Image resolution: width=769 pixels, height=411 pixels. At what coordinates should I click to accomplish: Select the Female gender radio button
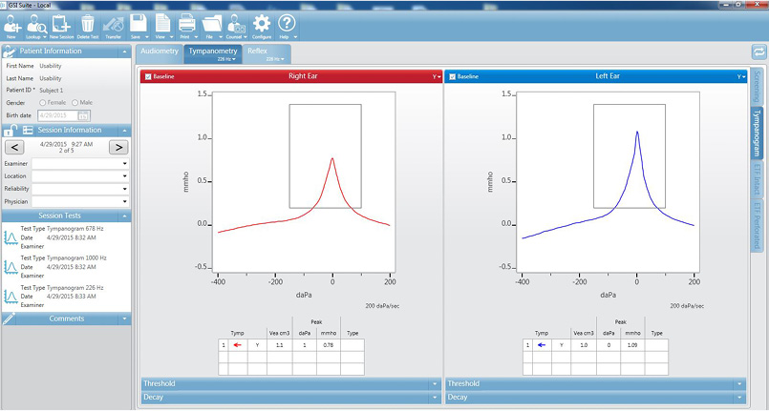(43, 102)
